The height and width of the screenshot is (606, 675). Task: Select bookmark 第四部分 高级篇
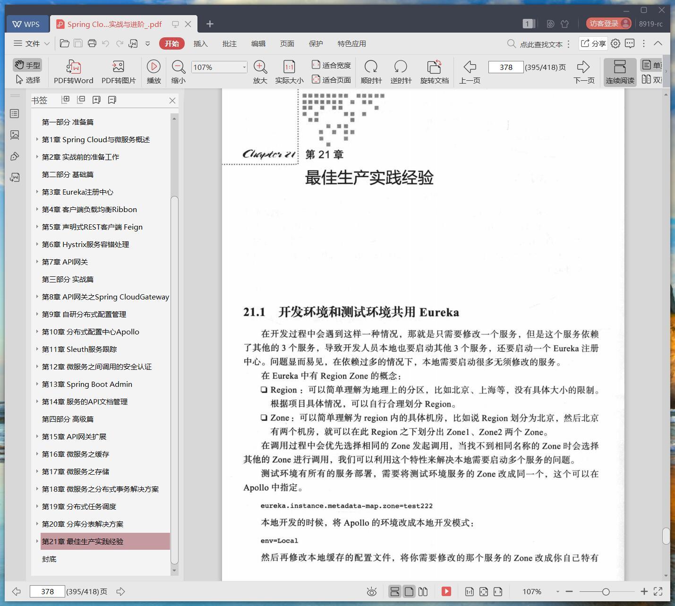[x=68, y=419]
